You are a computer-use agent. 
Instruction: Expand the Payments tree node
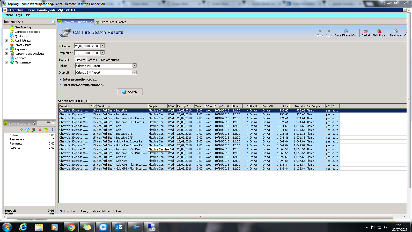[6, 49]
